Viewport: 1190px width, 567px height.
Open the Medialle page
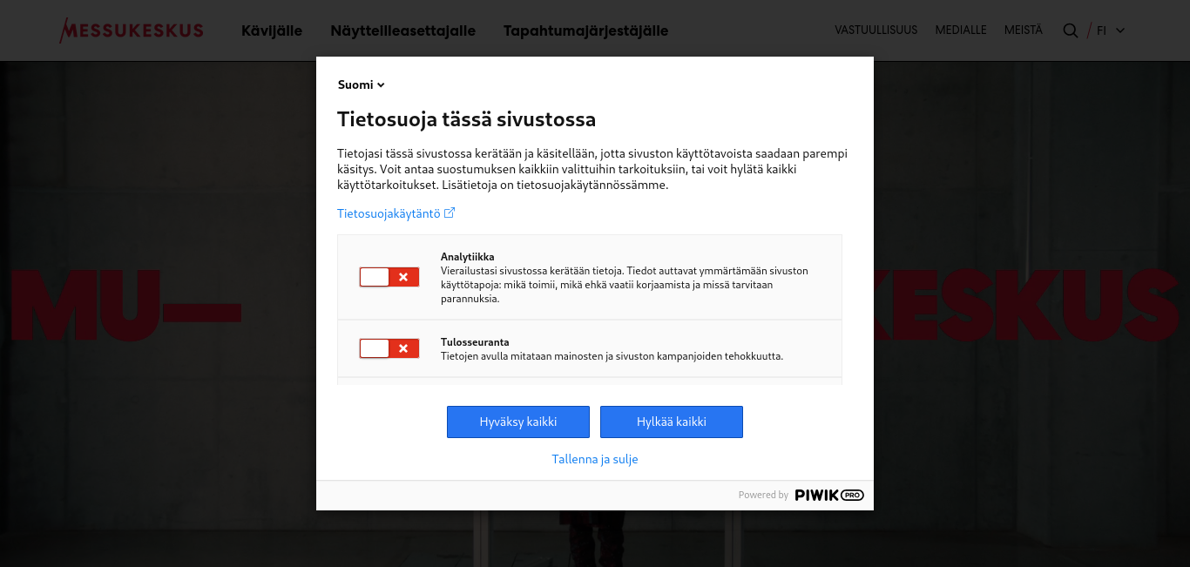click(x=961, y=30)
